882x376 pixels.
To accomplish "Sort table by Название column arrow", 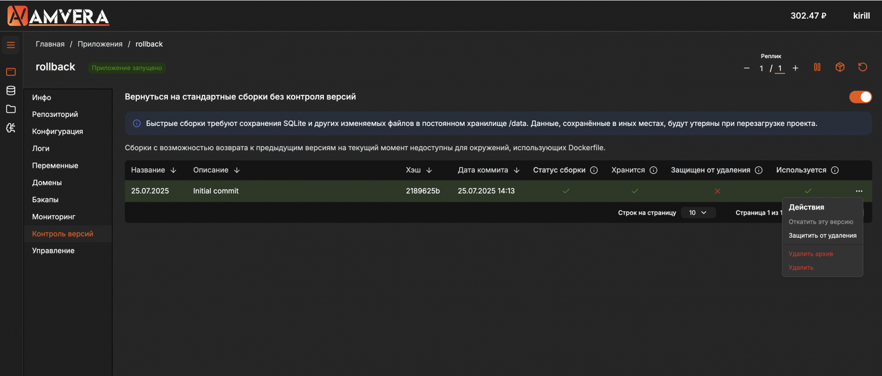I will click(173, 170).
